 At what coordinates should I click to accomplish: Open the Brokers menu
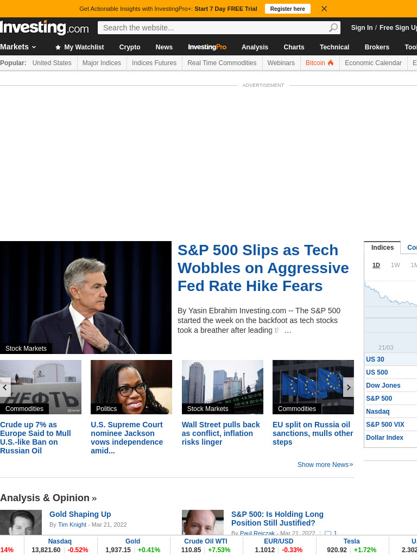pos(377,47)
